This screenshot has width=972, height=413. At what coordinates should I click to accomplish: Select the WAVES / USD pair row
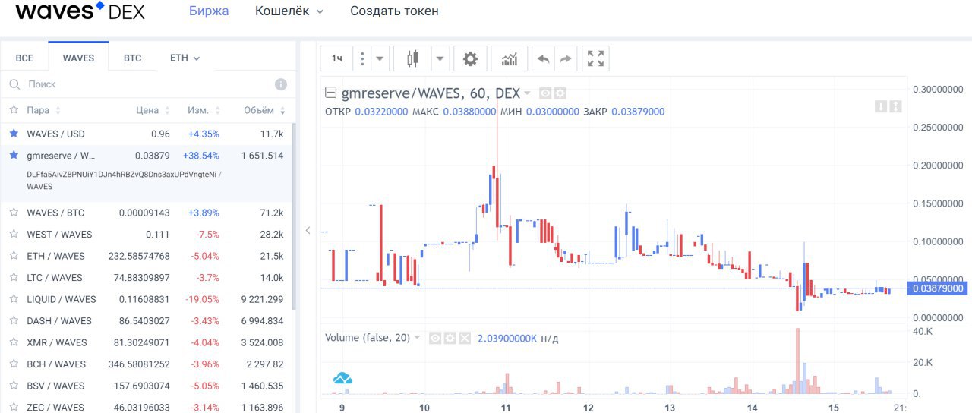[146, 134]
